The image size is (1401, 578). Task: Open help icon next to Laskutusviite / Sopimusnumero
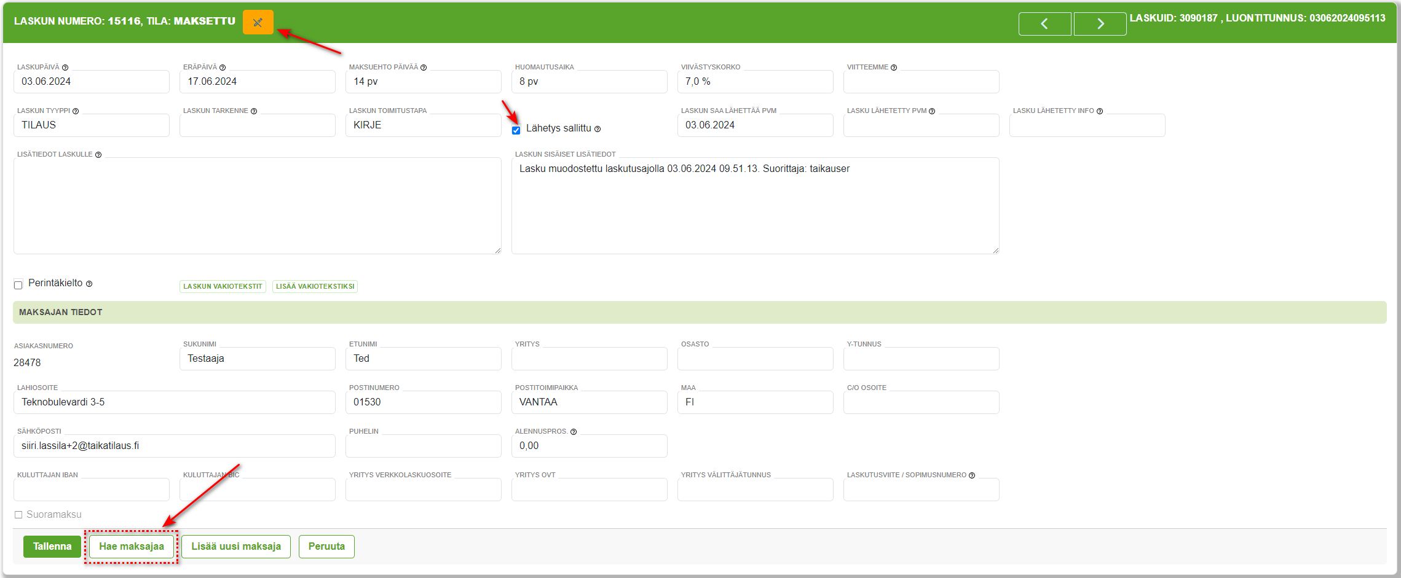[972, 475]
